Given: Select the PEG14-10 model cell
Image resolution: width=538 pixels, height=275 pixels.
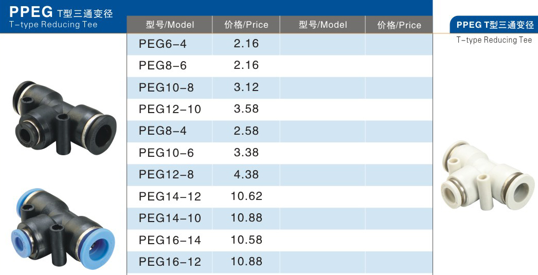Looking at the screenshot, I should 170,218.
